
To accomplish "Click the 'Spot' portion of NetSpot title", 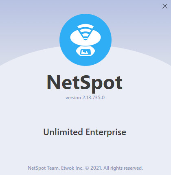I will [102, 83].
